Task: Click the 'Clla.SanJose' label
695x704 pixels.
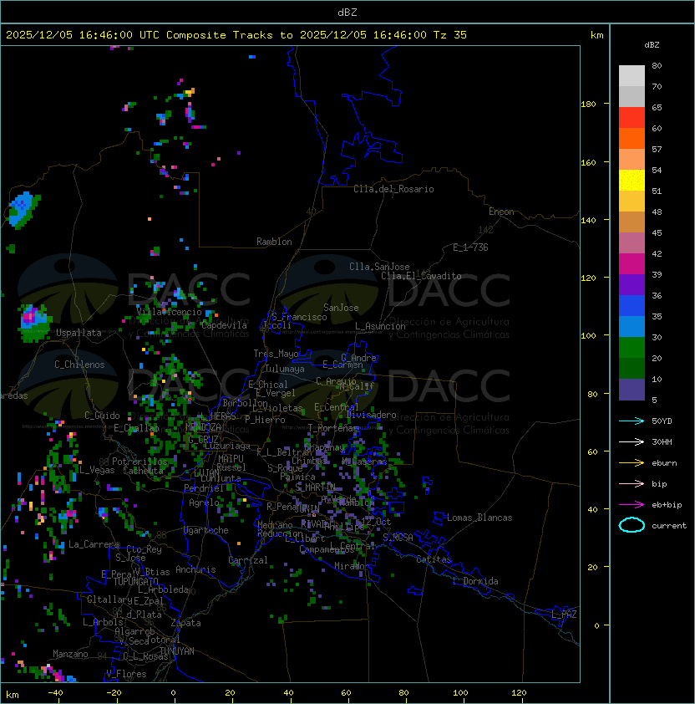Action: 379,267
